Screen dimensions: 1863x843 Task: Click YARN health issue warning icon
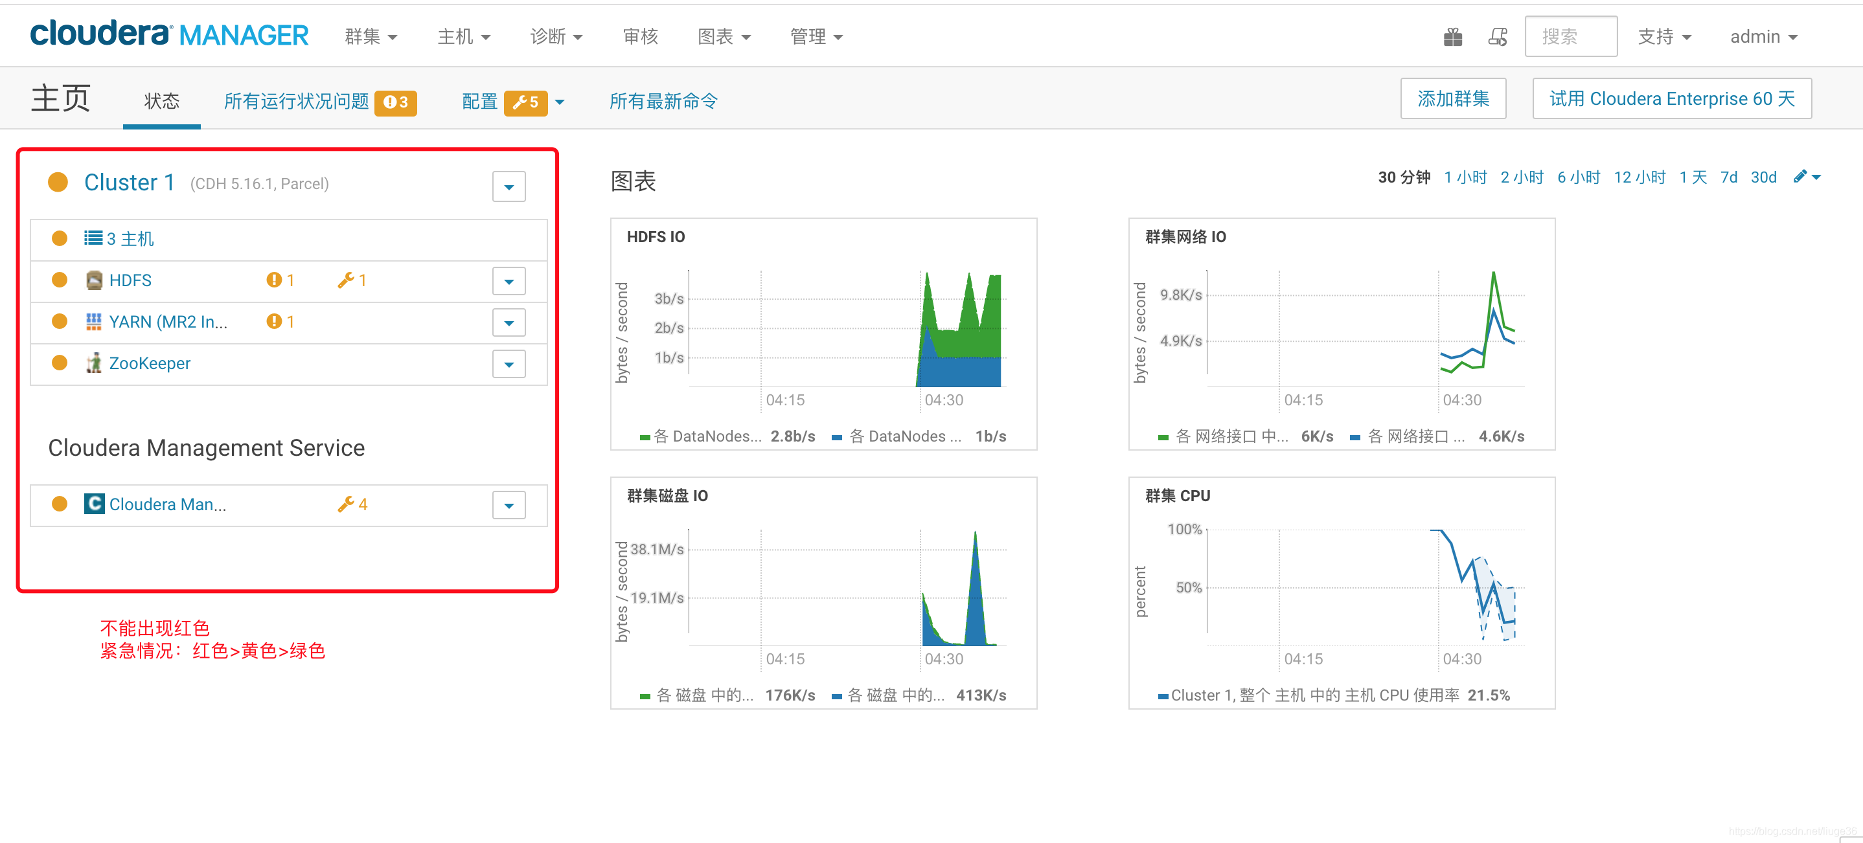273,321
